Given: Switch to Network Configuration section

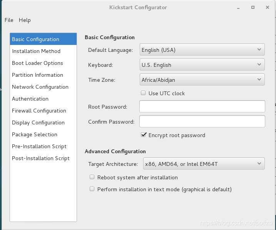Looking at the screenshot, I should pos(40,87).
